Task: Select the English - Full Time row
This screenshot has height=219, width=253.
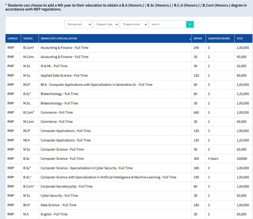Action: click(x=54, y=214)
